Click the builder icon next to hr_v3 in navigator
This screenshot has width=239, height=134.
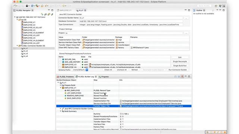point(22,54)
